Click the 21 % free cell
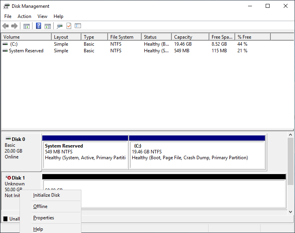The height and width of the screenshot is (233, 295). (x=242, y=51)
